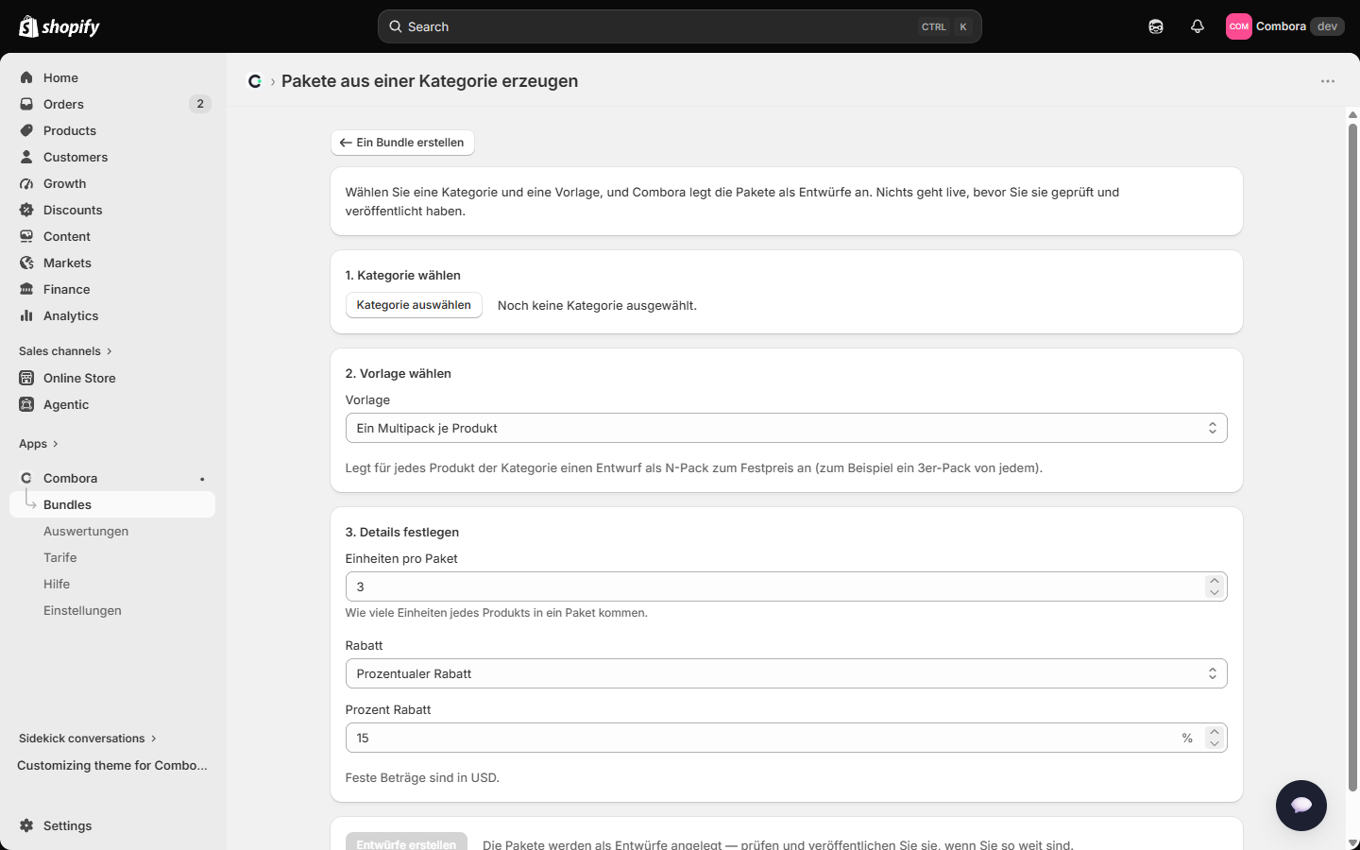Click the Shopify logo
This screenshot has width=1360, height=850.
click(x=59, y=26)
